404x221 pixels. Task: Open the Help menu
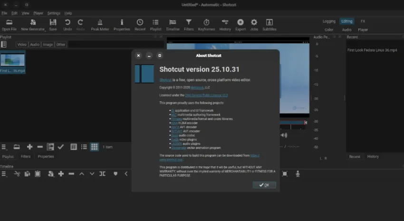(x=68, y=13)
